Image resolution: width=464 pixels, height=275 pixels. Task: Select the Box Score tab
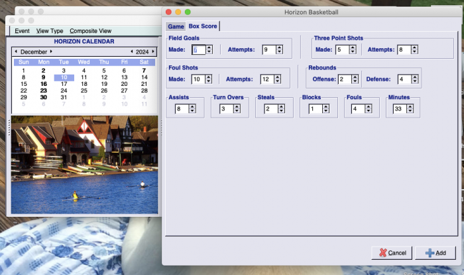(x=202, y=26)
